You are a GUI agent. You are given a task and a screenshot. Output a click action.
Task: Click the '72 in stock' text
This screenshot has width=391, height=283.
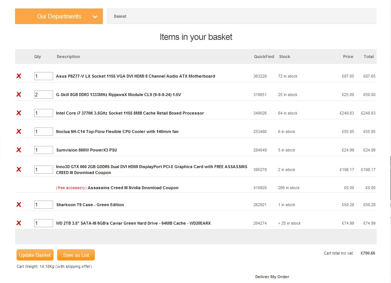click(288, 76)
